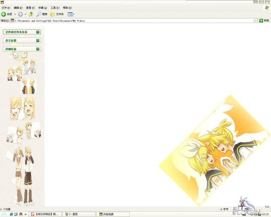The height and width of the screenshot is (217, 271).
Task: Click the system tray clock 22:25
Action: point(266,214)
